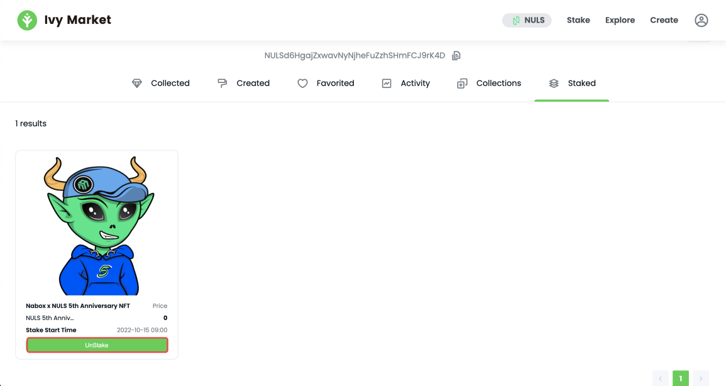Click the layers icon beside Staked
This screenshot has height=386, width=726.
tap(554, 84)
